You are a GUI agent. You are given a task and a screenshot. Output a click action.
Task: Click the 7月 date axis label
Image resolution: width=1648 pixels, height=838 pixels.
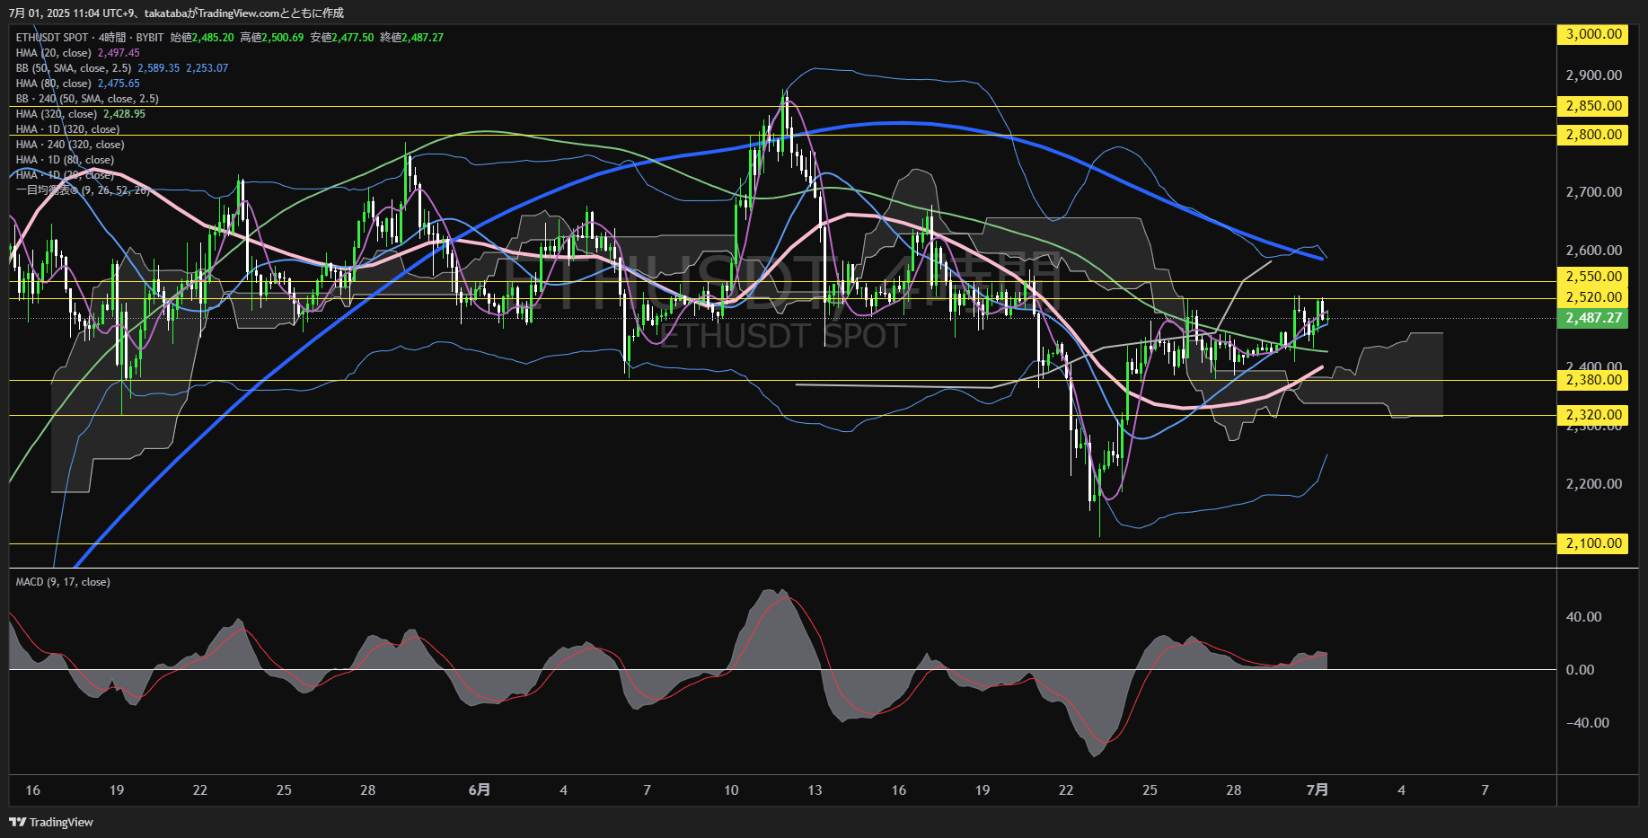click(1318, 790)
